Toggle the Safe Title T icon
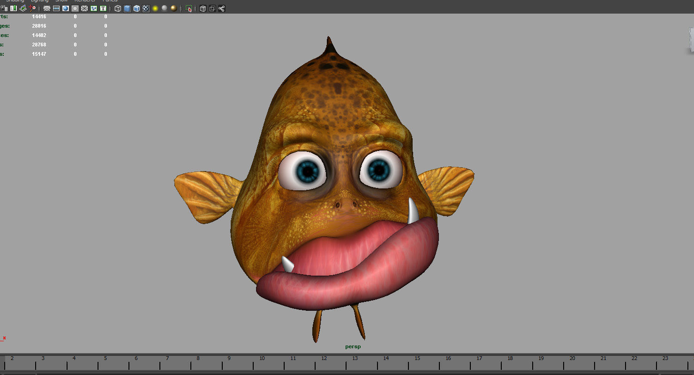 (103, 8)
